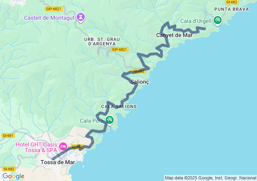Select the GIP-6821 shield above Castell de Montagut
The image size is (257, 181).
point(54,9)
